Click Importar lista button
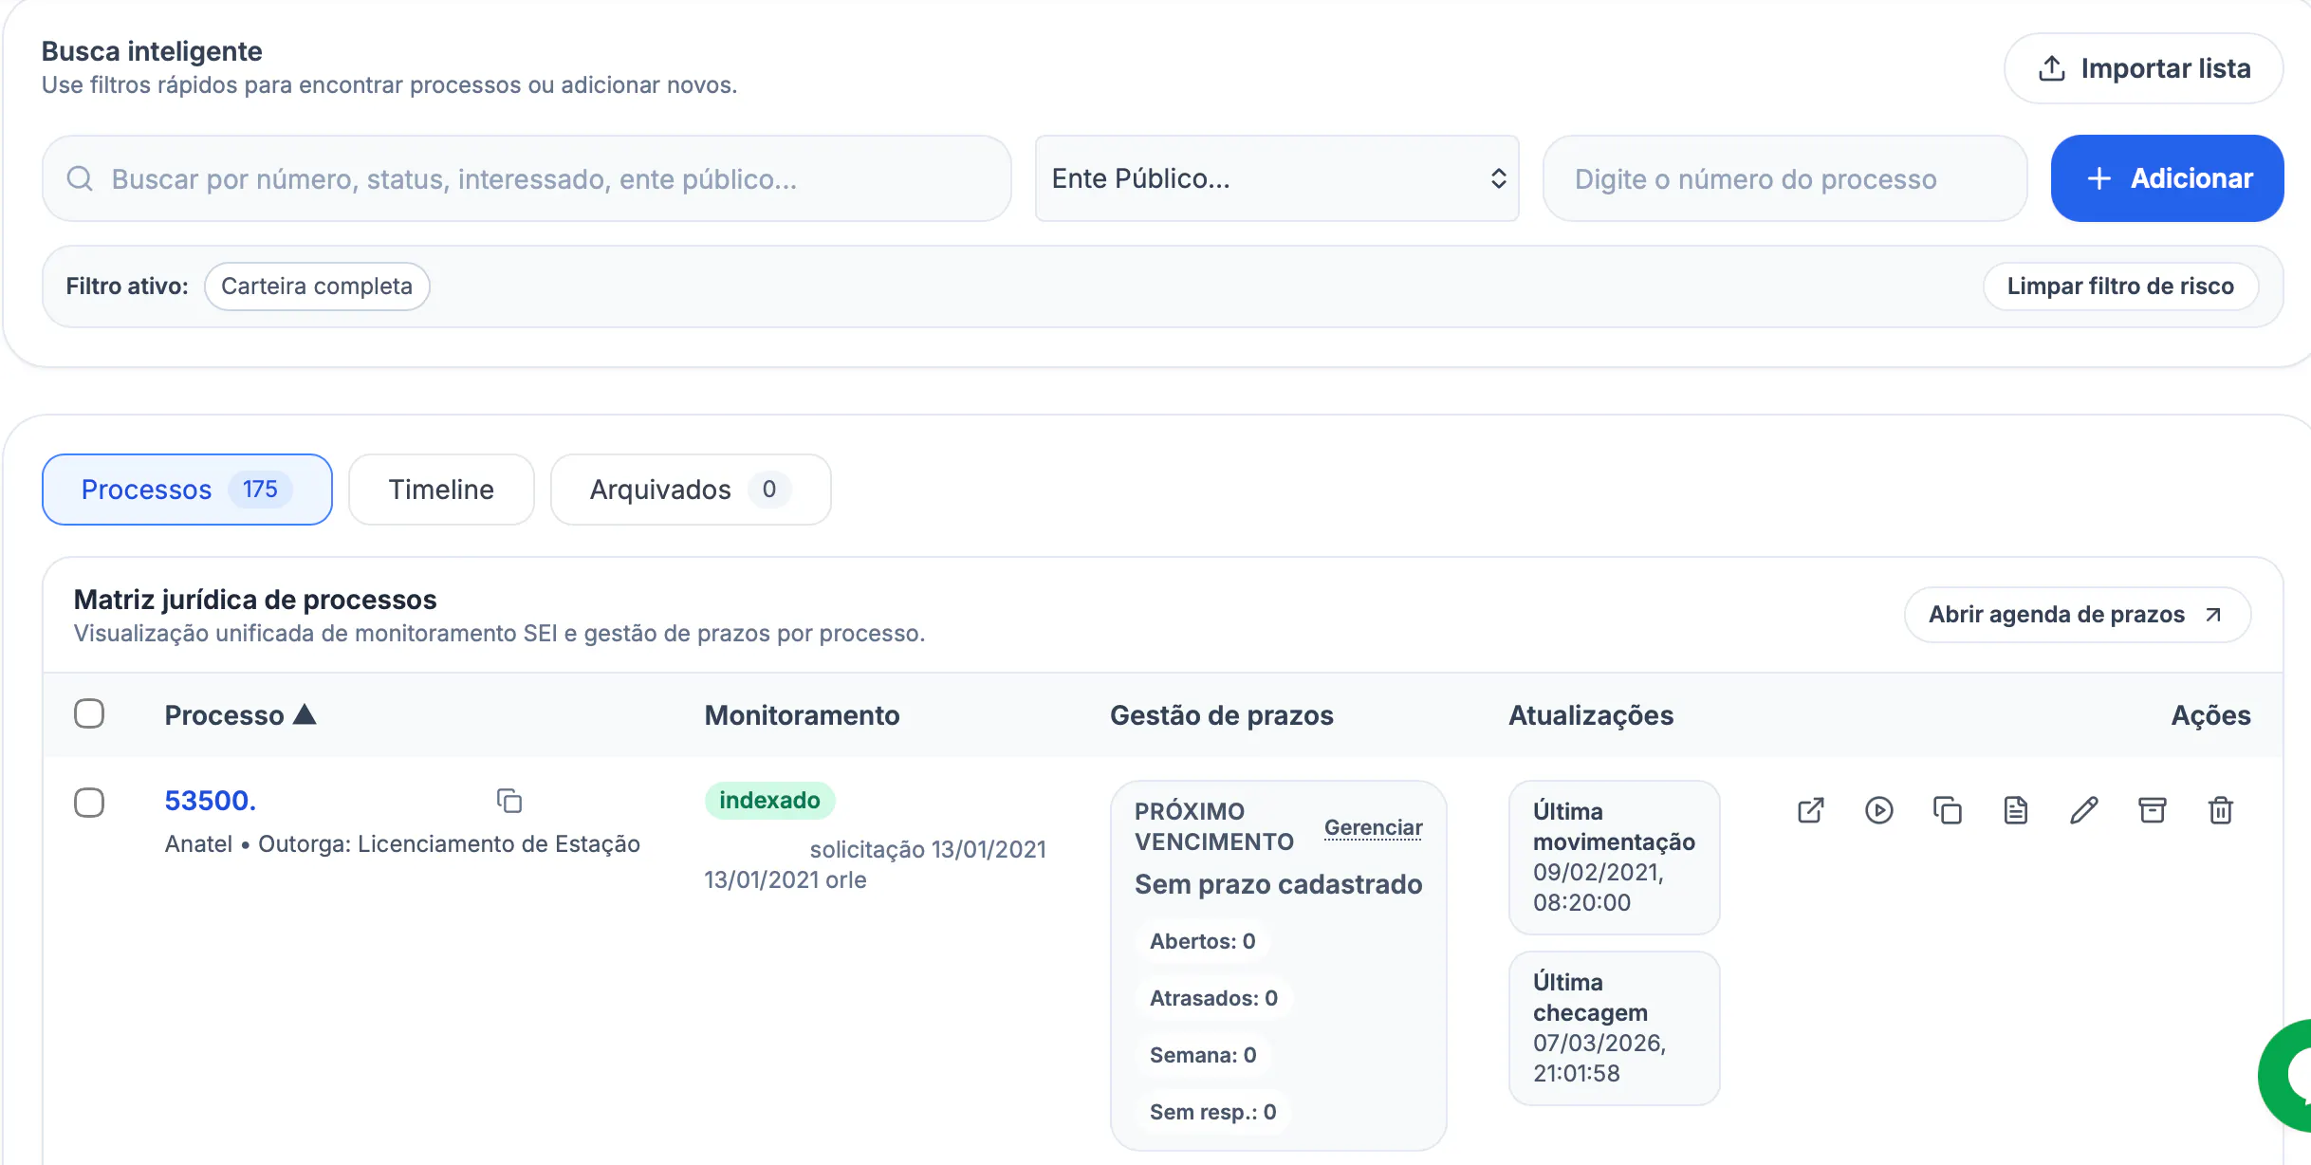The height and width of the screenshot is (1165, 2311). click(2143, 68)
